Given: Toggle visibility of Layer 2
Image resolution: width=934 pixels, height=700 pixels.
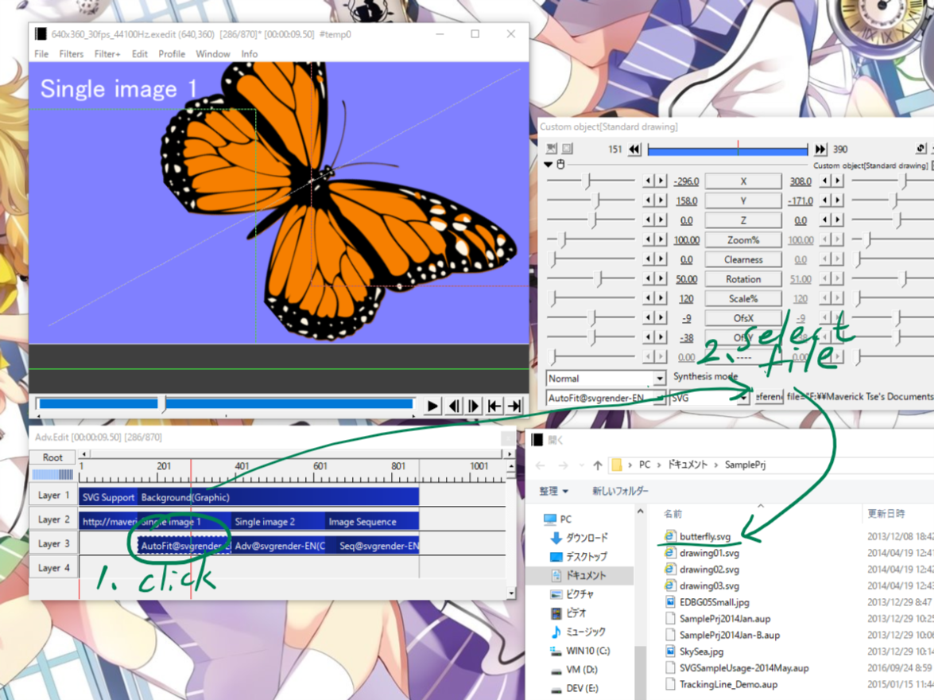Looking at the screenshot, I should point(53,519).
